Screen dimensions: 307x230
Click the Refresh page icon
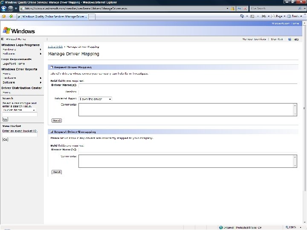[x=239, y=9]
